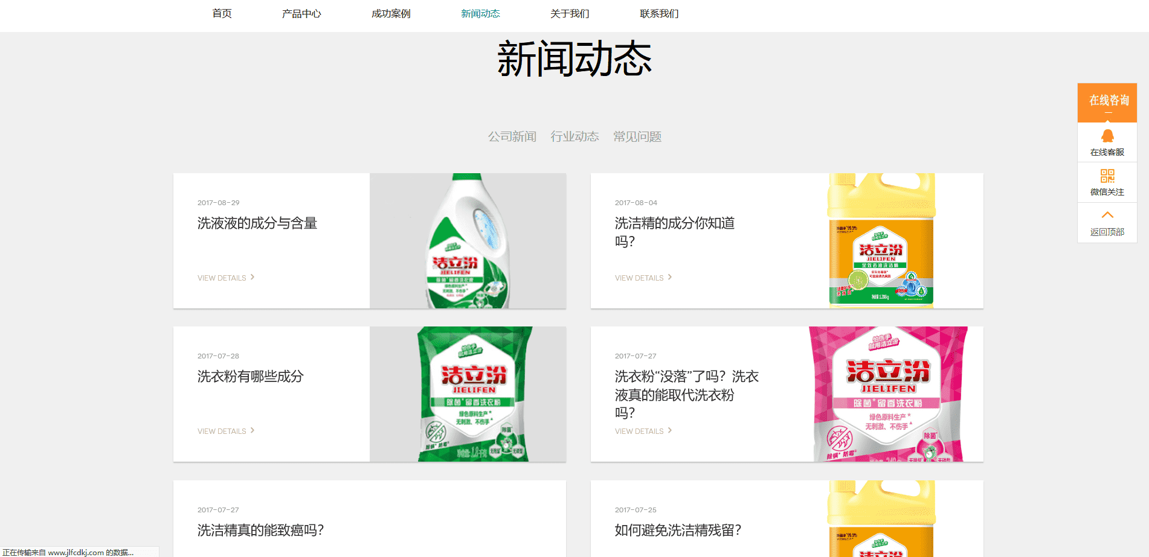The height and width of the screenshot is (557, 1149).
Task: Open the WeChat QR code icon
Action: (1107, 176)
